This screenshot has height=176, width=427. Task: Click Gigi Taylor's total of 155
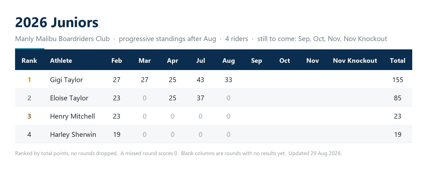tap(398, 80)
